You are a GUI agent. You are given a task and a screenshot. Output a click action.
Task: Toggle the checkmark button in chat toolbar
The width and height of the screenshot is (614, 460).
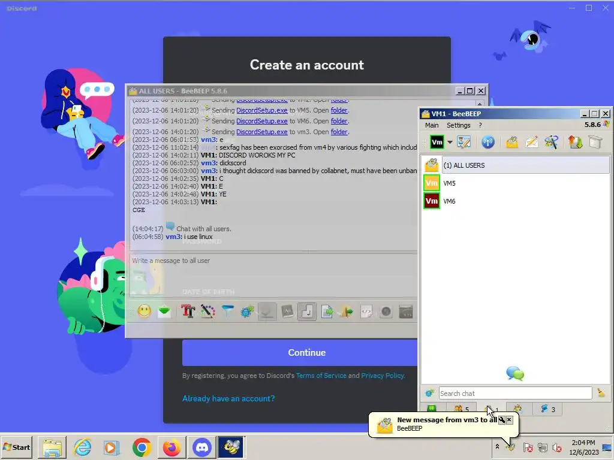(x=267, y=311)
